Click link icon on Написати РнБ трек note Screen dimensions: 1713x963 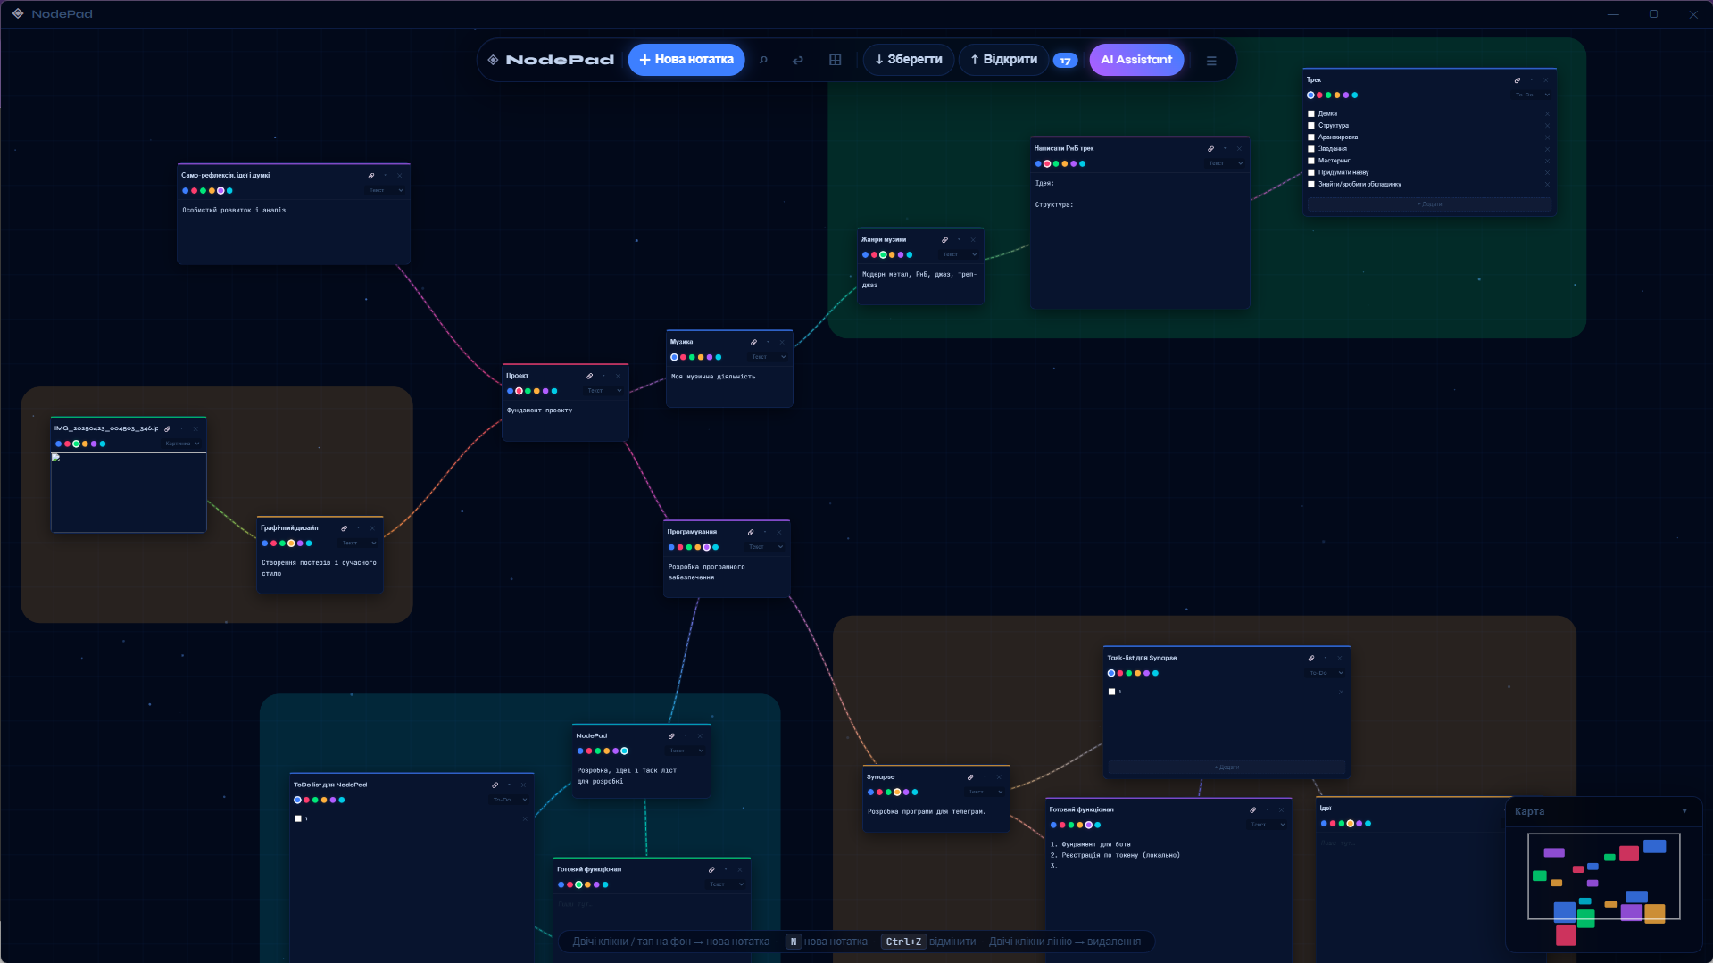pyautogui.click(x=1210, y=149)
